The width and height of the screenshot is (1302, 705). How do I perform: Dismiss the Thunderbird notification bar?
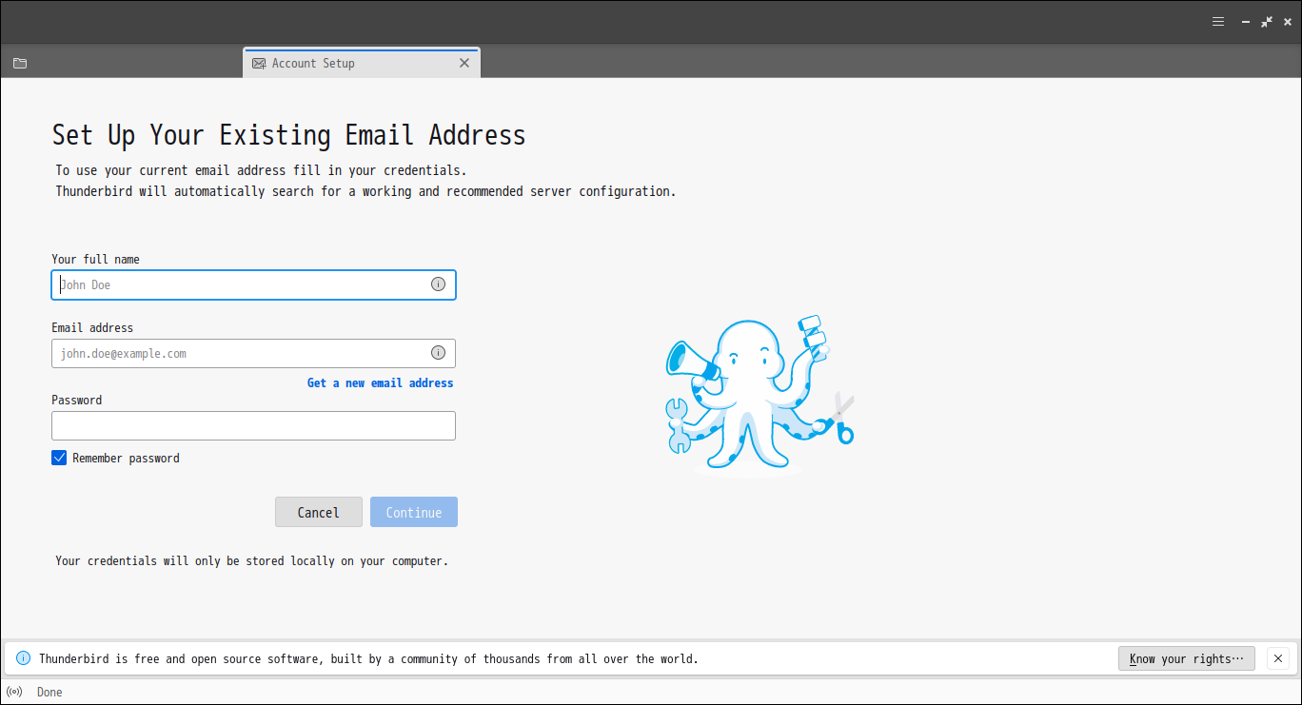[x=1278, y=658]
